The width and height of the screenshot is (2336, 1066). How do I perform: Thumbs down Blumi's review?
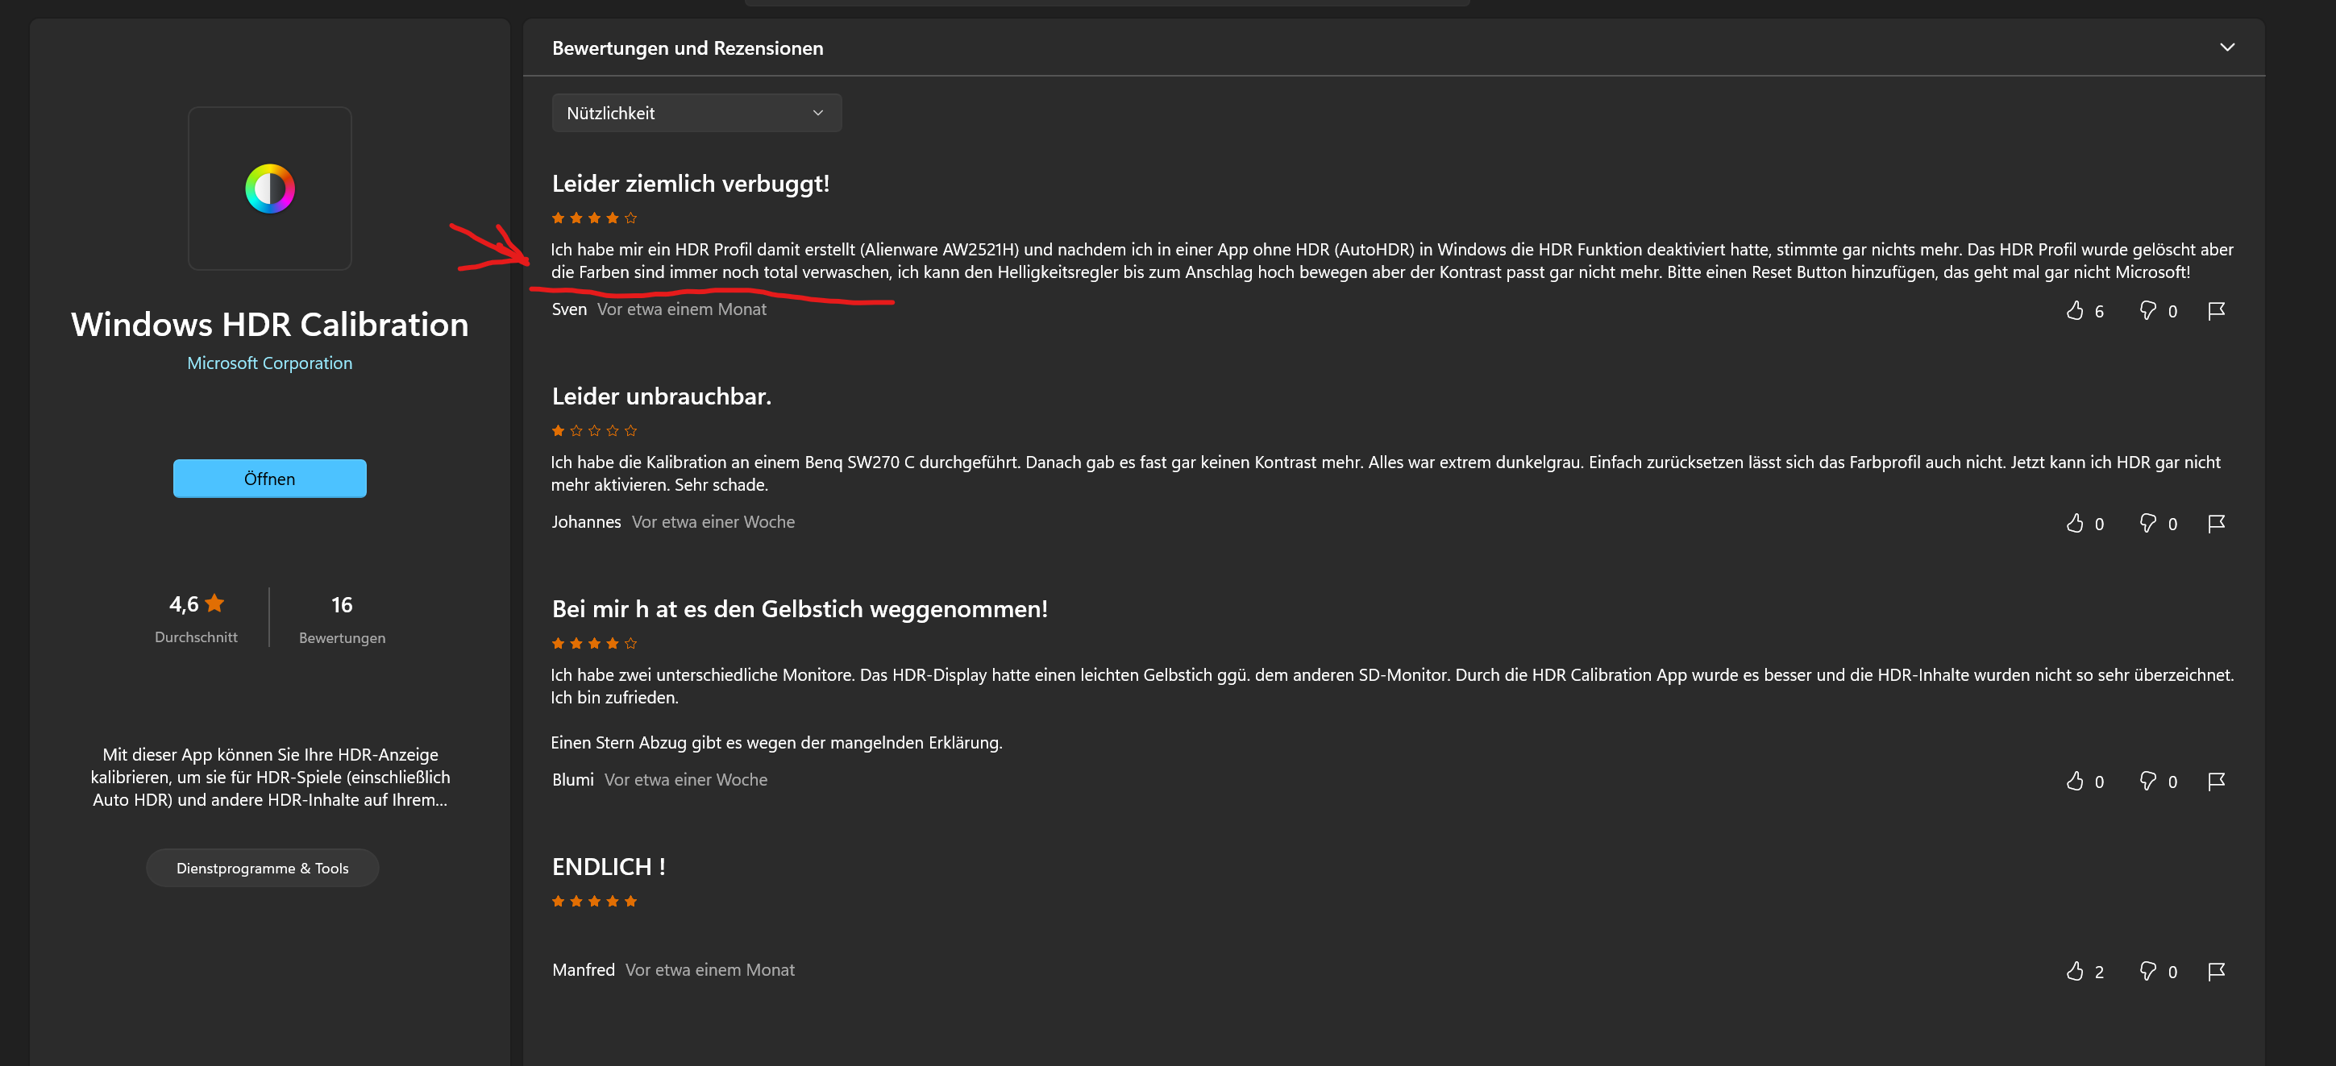(2147, 781)
